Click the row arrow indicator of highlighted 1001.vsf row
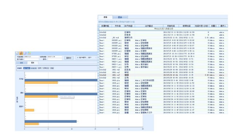239x140 pixels. 98,75
